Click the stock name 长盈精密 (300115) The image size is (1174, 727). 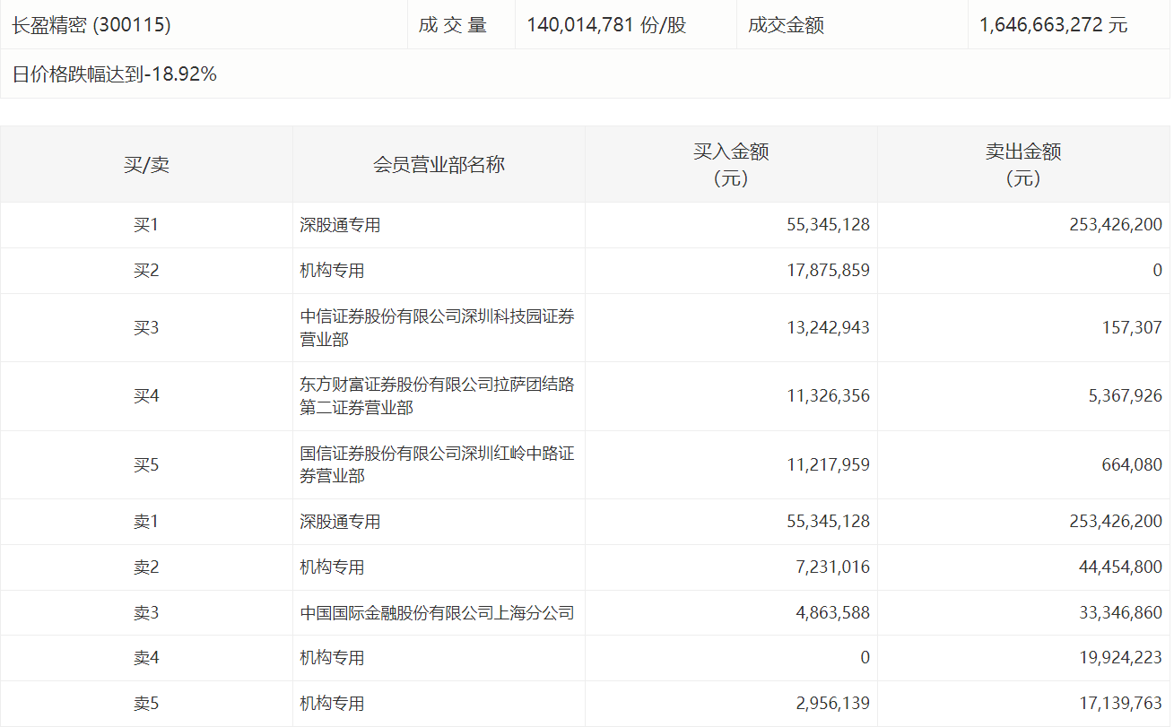91,25
